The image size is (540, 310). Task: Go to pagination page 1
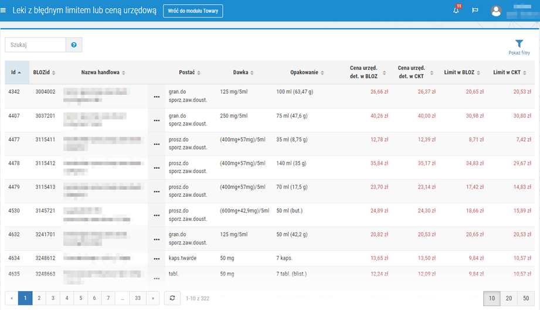tap(25, 298)
